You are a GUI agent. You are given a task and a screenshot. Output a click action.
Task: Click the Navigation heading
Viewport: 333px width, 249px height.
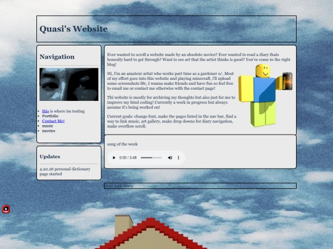point(57,57)
